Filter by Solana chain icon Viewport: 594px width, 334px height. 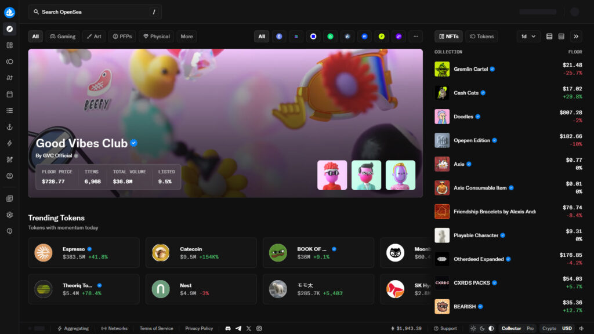[296, 37]
